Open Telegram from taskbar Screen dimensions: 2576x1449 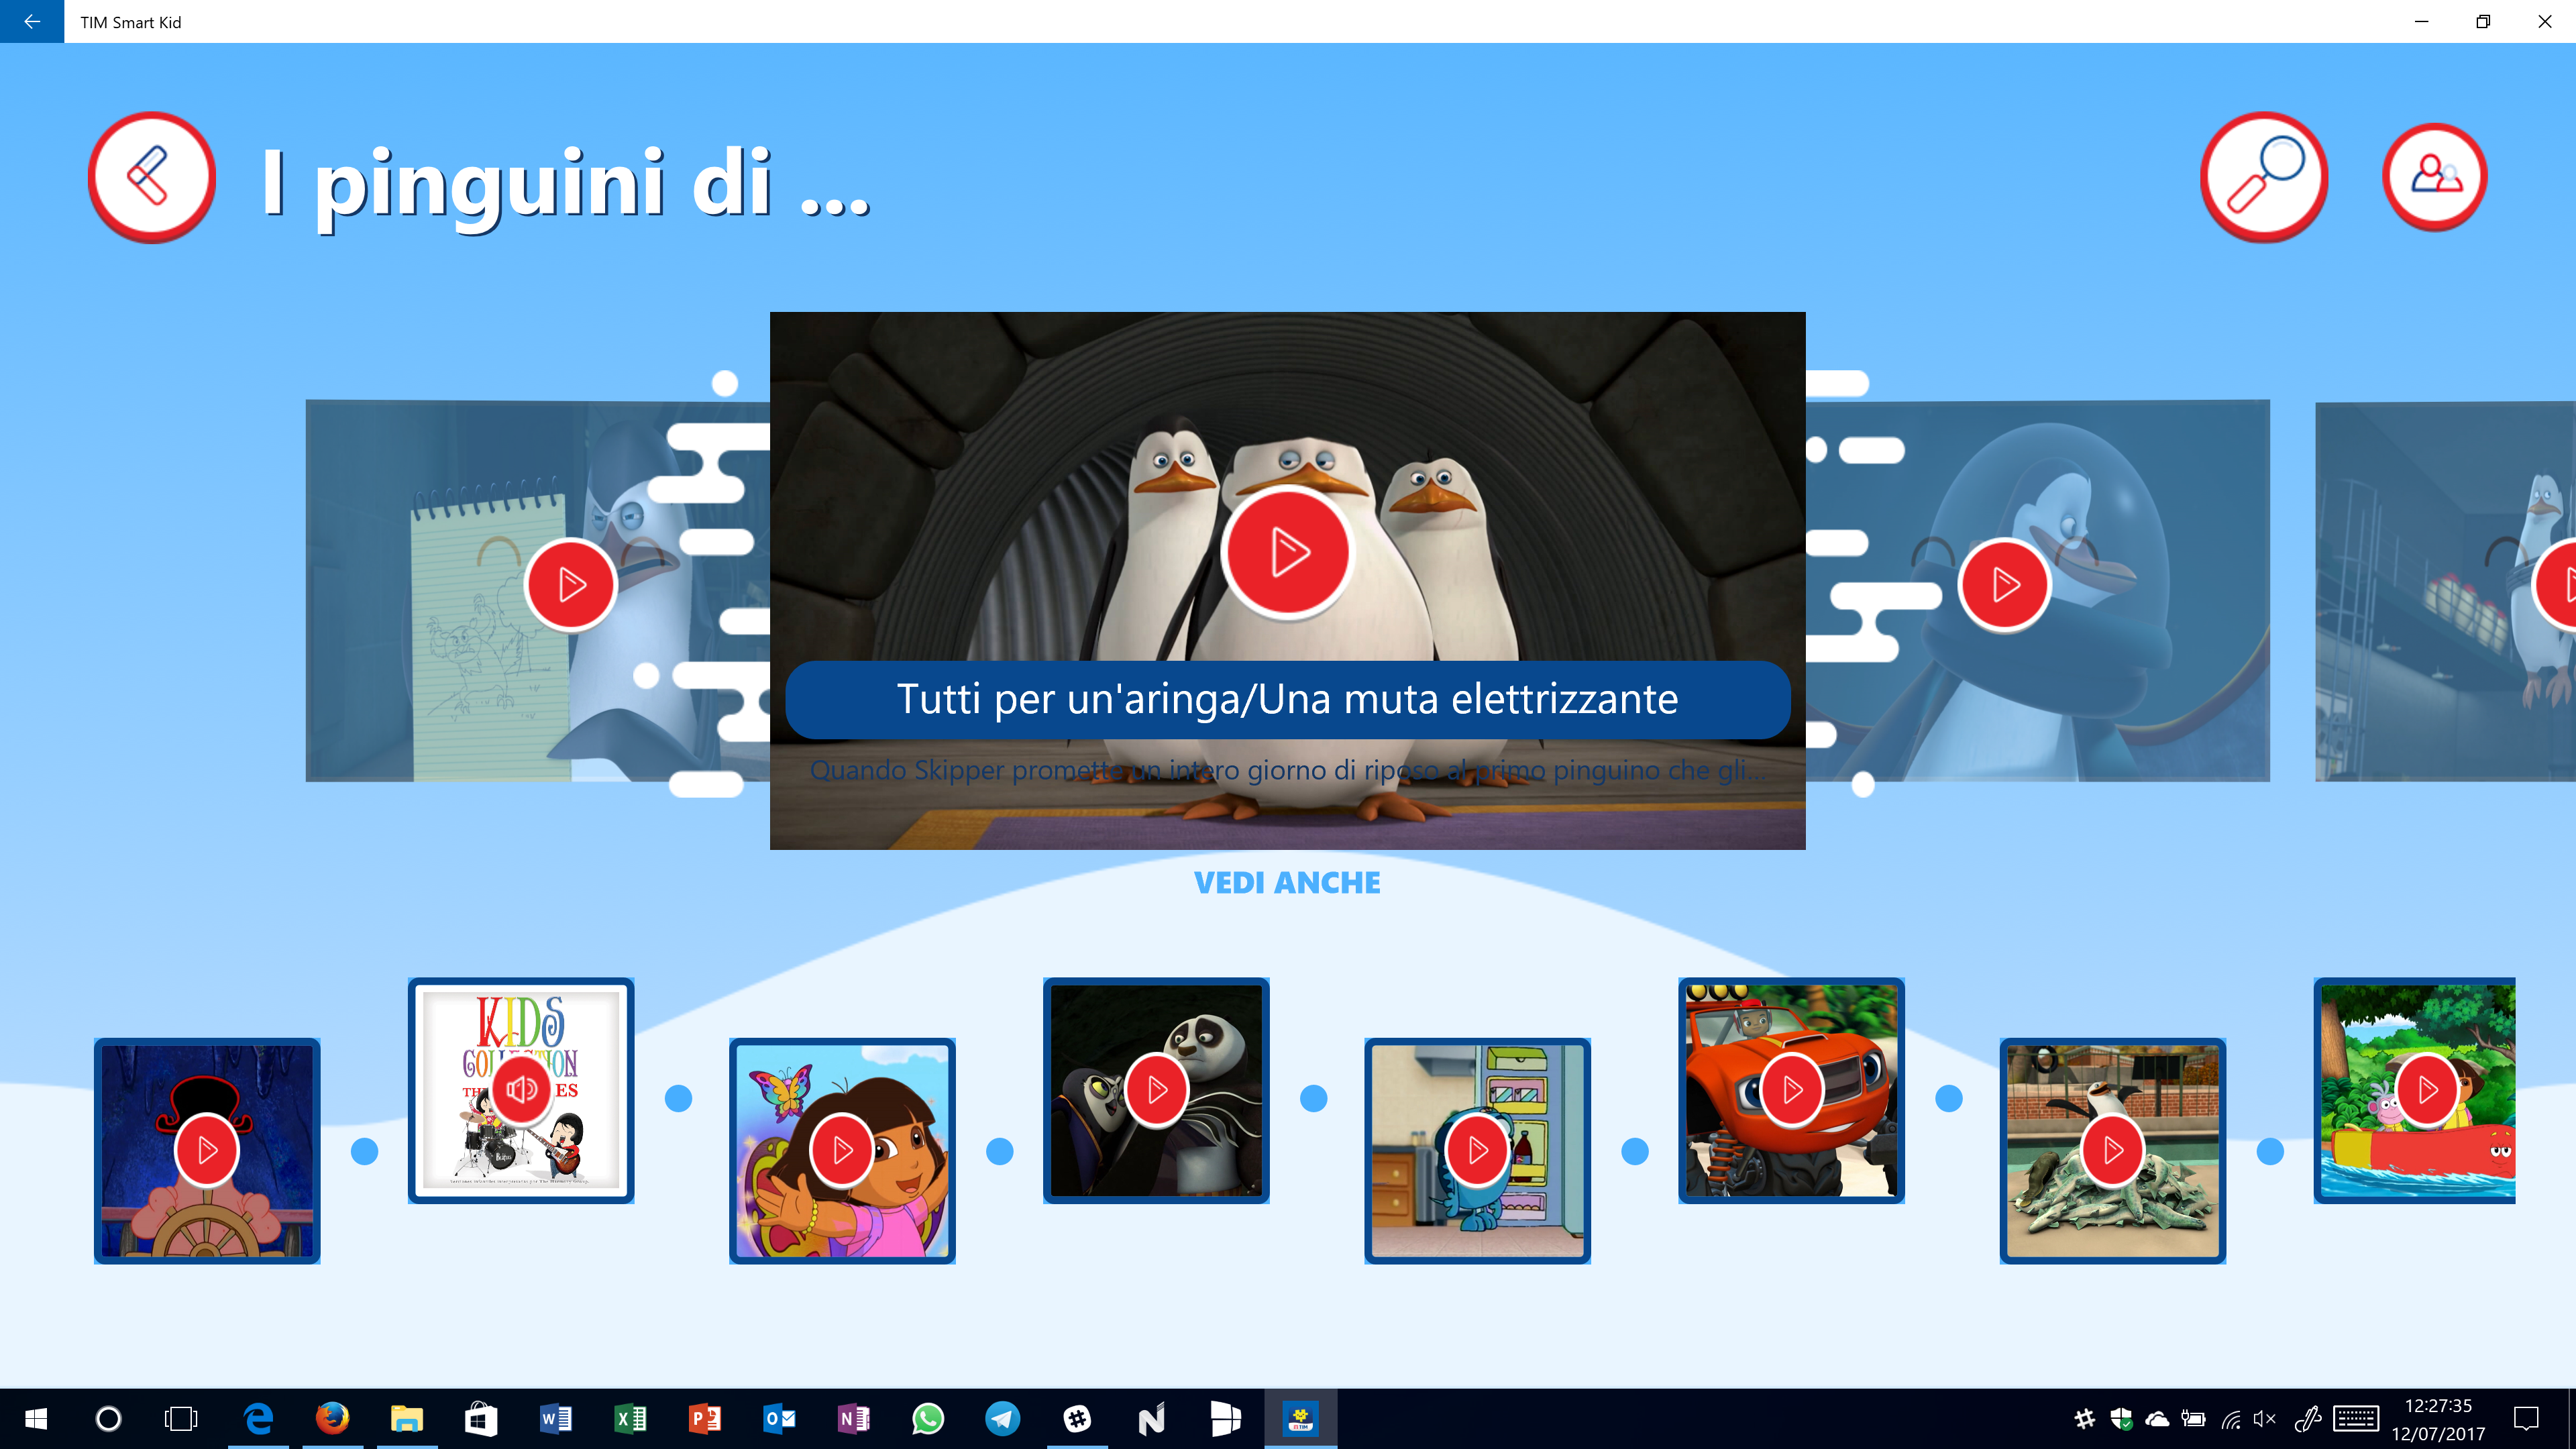(1002, 1418)
